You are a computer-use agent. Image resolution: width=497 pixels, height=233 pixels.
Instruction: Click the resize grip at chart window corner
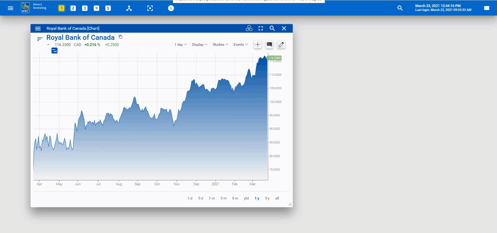[x=290, y=204]
